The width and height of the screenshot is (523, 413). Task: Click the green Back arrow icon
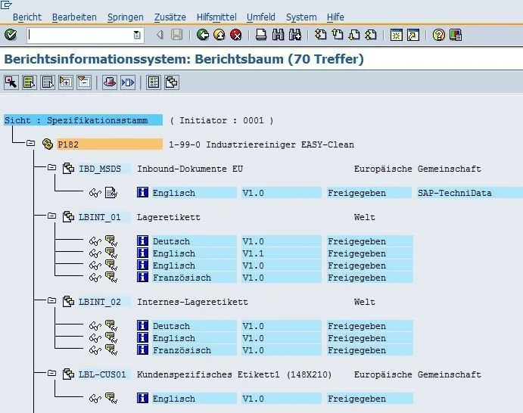point(202,35)
